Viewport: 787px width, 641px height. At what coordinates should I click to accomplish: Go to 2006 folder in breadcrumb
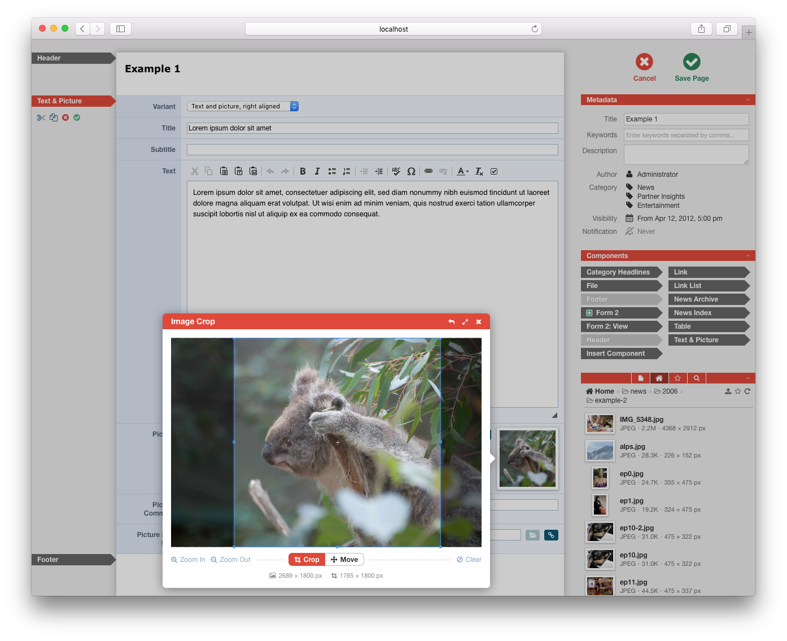(x=666, y=391)
